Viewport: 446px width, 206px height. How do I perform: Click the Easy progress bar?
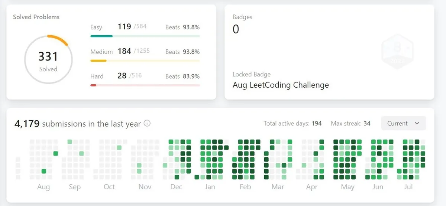(x=145, y=36)
